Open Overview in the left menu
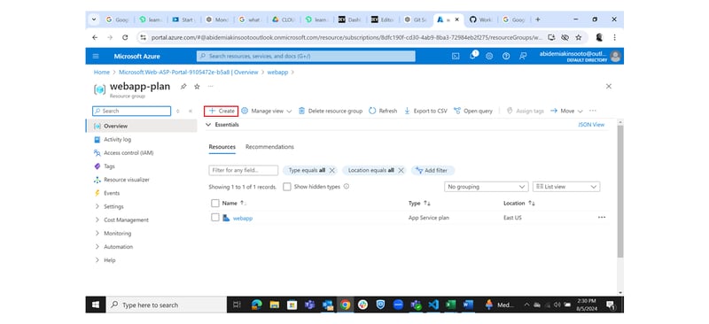 [141, 126]
